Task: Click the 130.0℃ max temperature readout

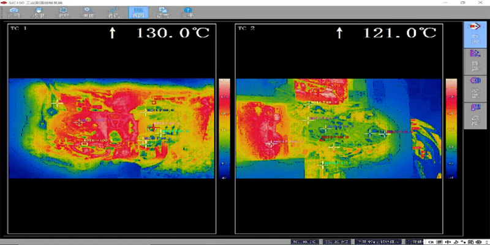Action: tap(172, 33)
